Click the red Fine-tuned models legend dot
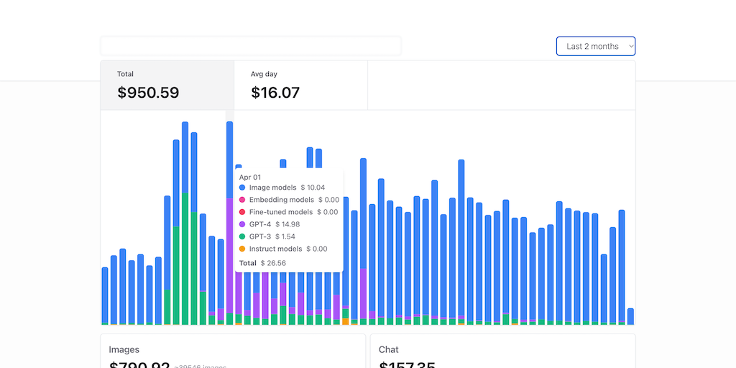Image resolution: width=736 pixels, height=368 pixels. (242, 212)
